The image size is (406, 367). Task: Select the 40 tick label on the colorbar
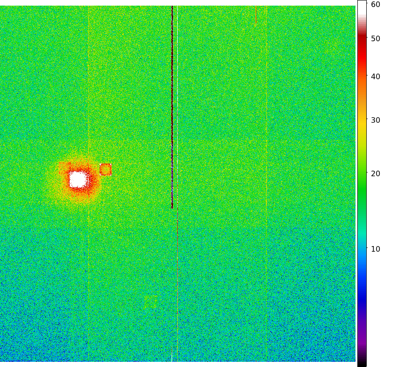coord(376,76)
